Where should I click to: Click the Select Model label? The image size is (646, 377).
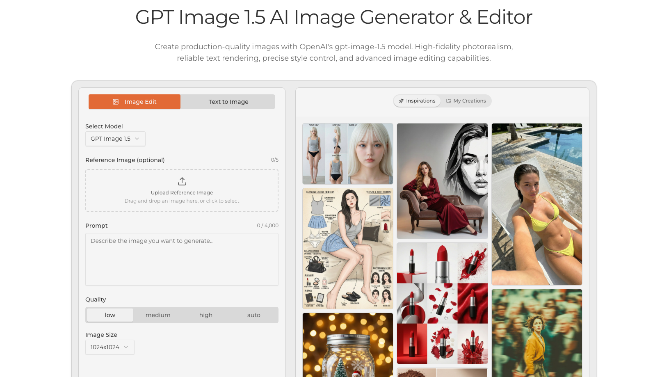point(104,126)
